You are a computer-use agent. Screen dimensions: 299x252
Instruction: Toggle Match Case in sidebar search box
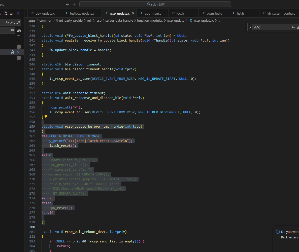(7, 22)
